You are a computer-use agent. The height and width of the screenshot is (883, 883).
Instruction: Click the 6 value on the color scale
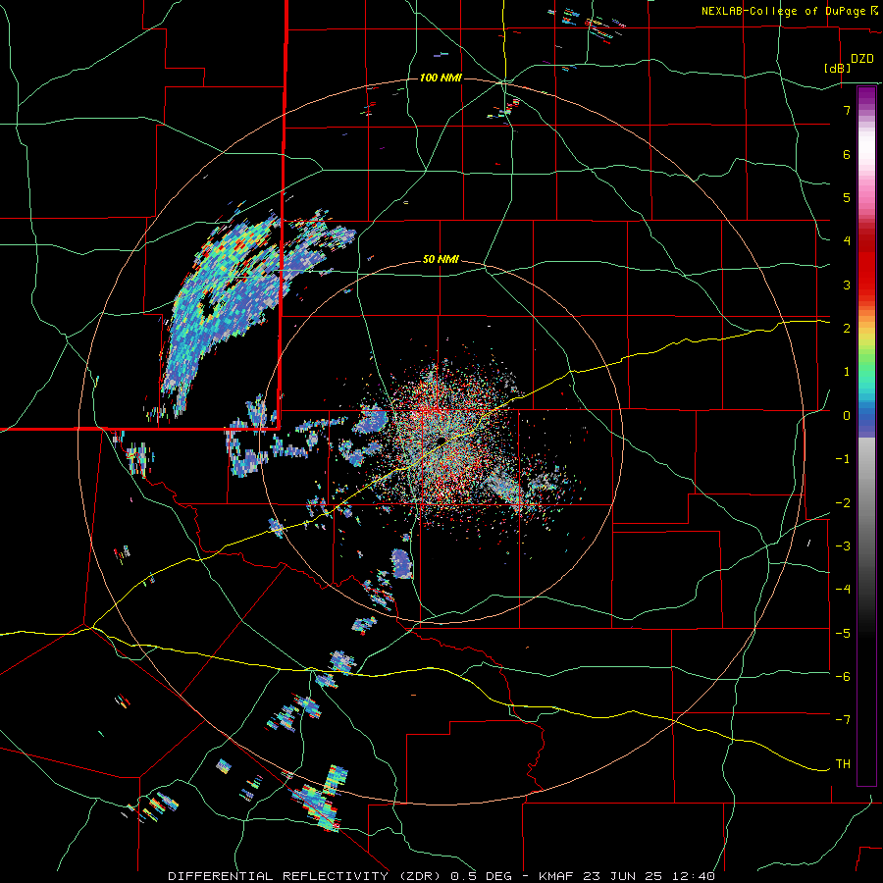847,154
